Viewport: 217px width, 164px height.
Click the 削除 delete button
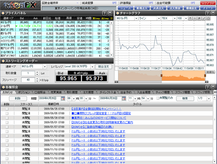18,99
